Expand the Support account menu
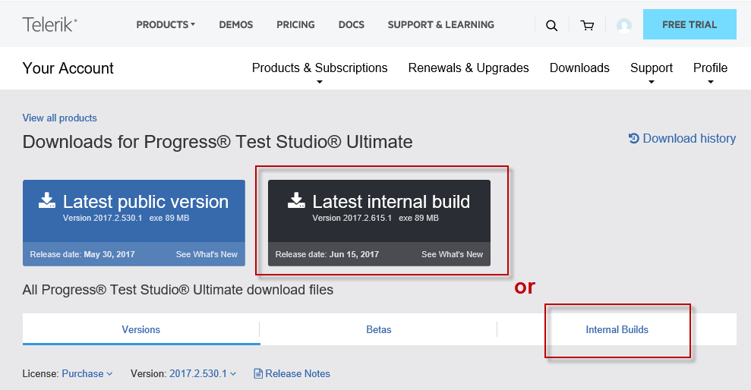Viewport: 751px width, 390px height. click(x=652, y=68)
